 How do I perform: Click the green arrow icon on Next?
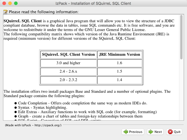151,132
